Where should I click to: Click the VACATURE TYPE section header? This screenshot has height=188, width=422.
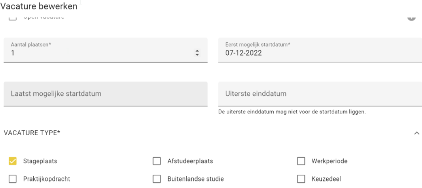(32, 133)
